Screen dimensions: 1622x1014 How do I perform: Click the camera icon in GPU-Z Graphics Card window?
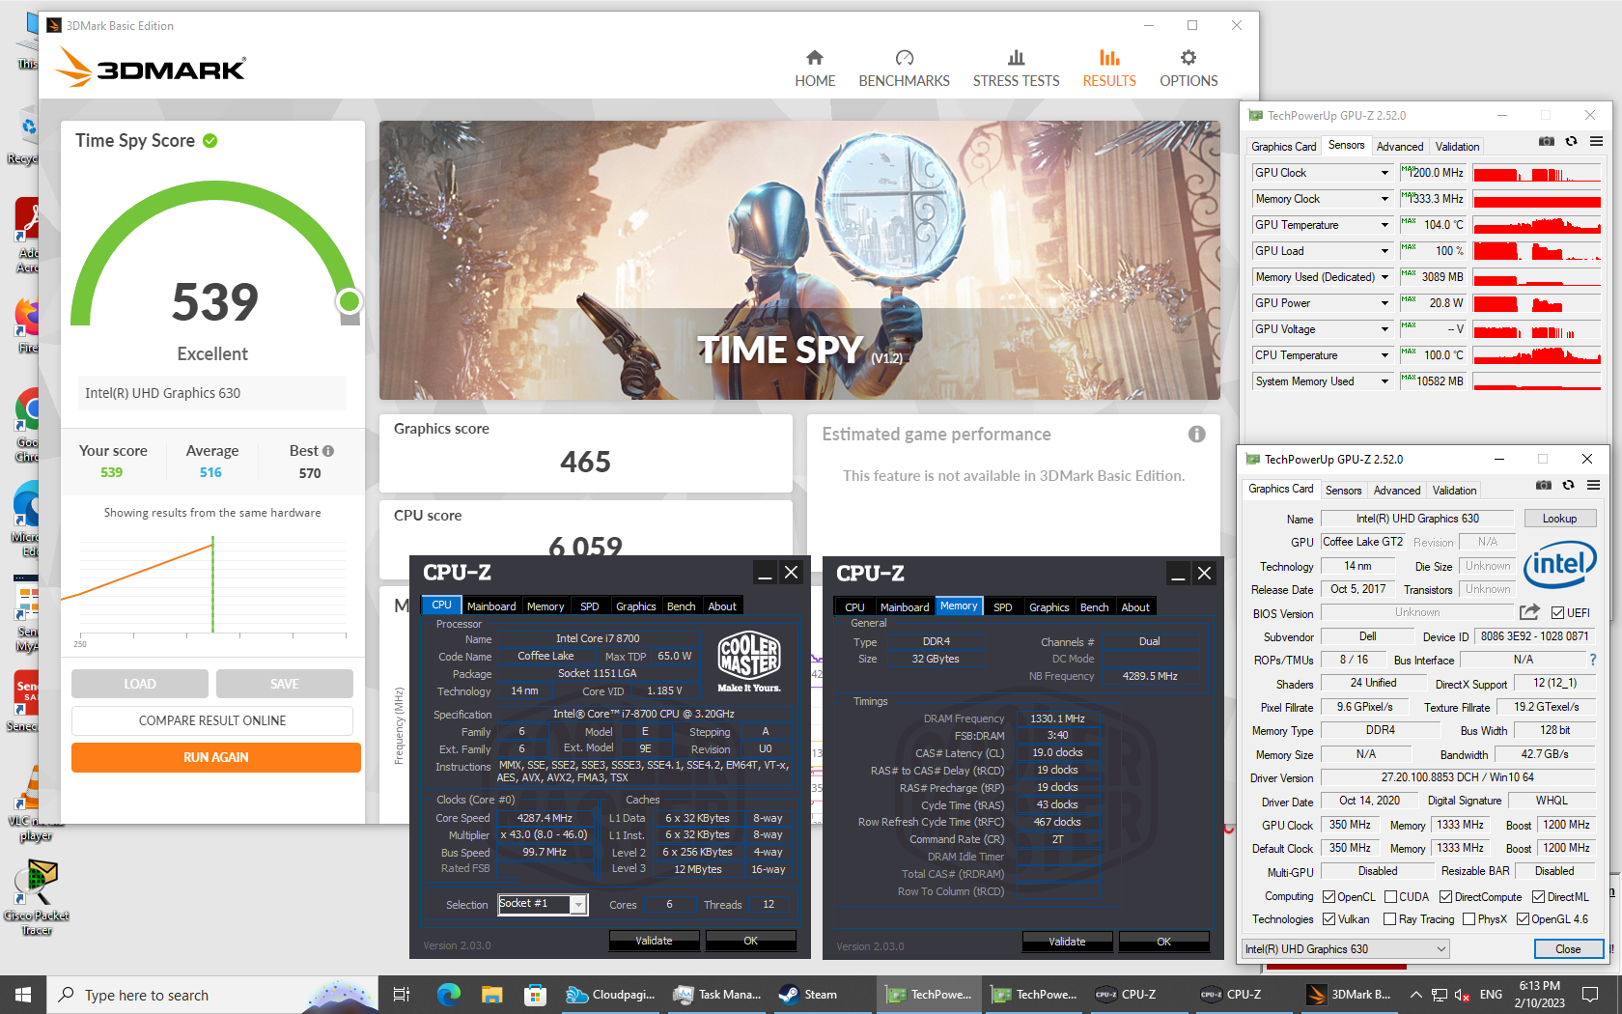coord(1544,485)
